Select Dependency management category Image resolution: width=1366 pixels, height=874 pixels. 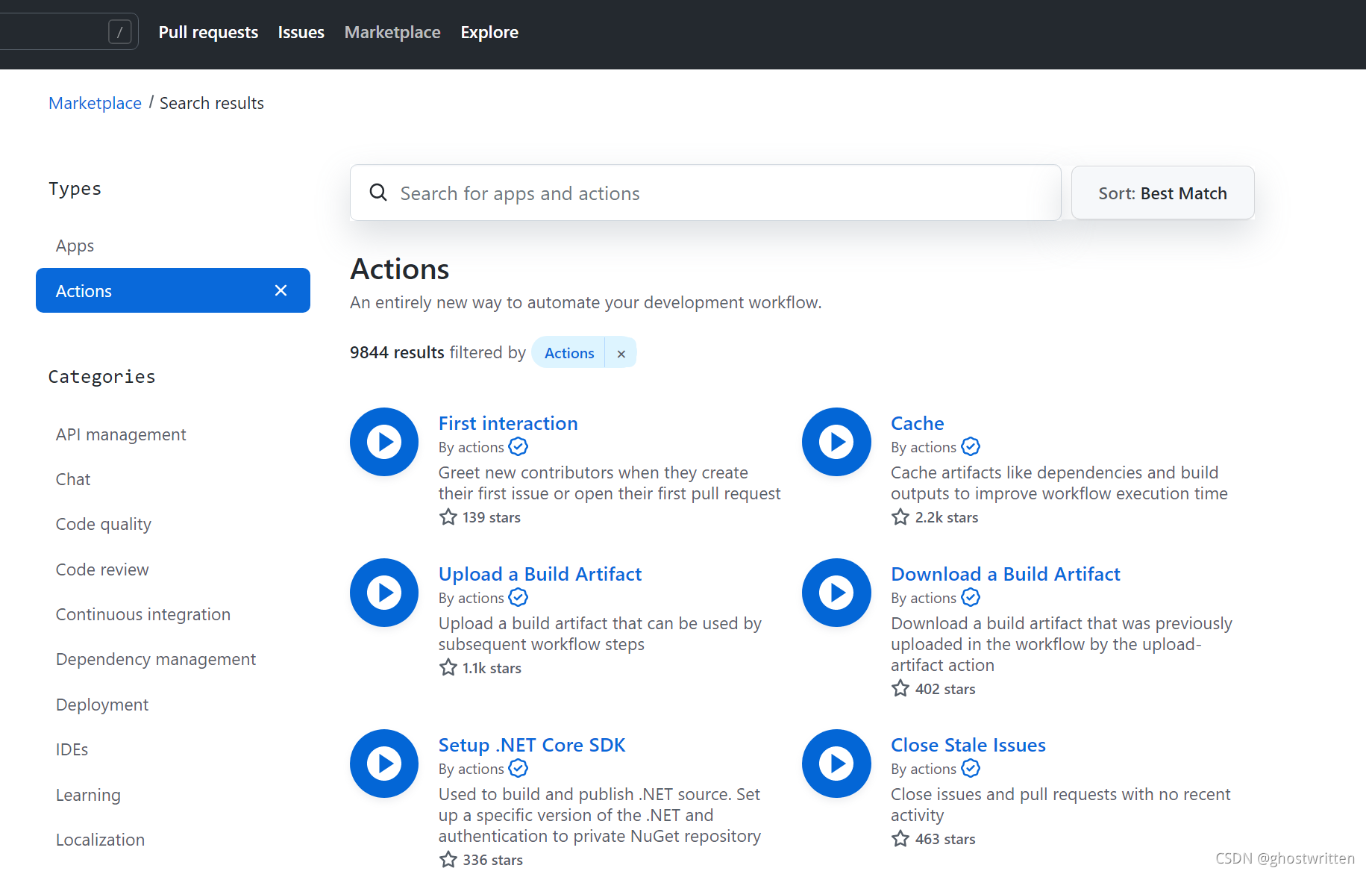pos(156,659)
